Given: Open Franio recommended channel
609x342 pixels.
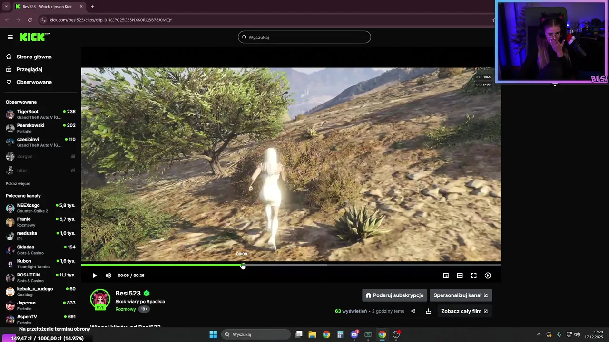Looking at the screenshot, I should pos(40,222).
